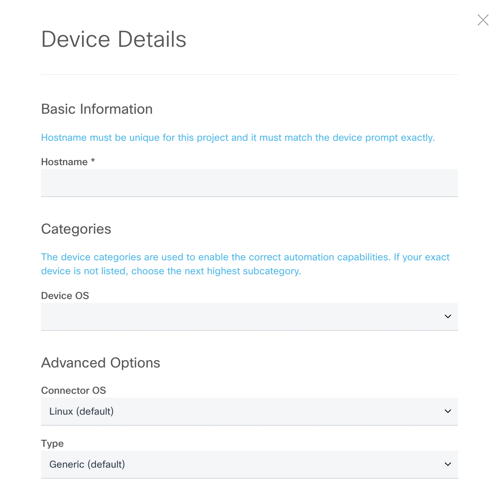Click the Basic Information section heading
The width and height of the screenshot is (499, 499).
(x=97, y=109)
